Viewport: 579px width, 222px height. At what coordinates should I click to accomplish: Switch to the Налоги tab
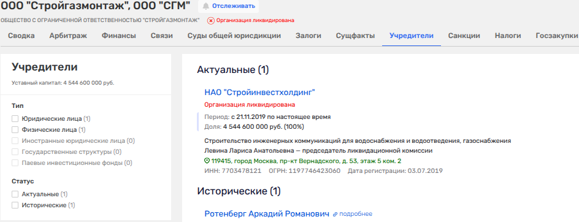[508, 36]
